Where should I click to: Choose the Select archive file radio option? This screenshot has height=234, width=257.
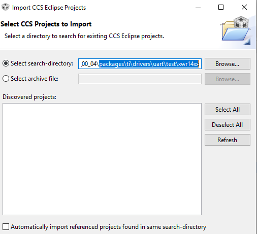[6, 79]
